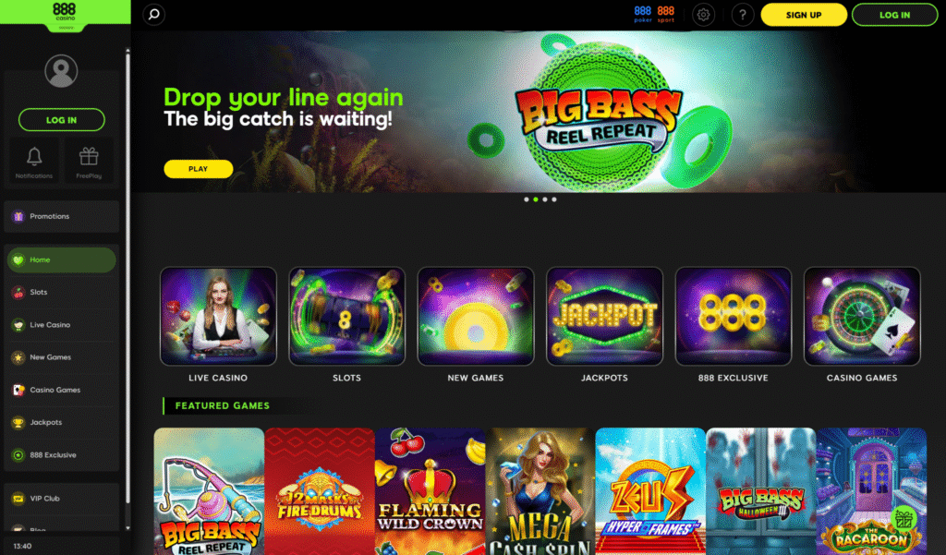
Task: Click the yellow SIGN UP button
Action: pyautogui.click(x=804, y=15)
